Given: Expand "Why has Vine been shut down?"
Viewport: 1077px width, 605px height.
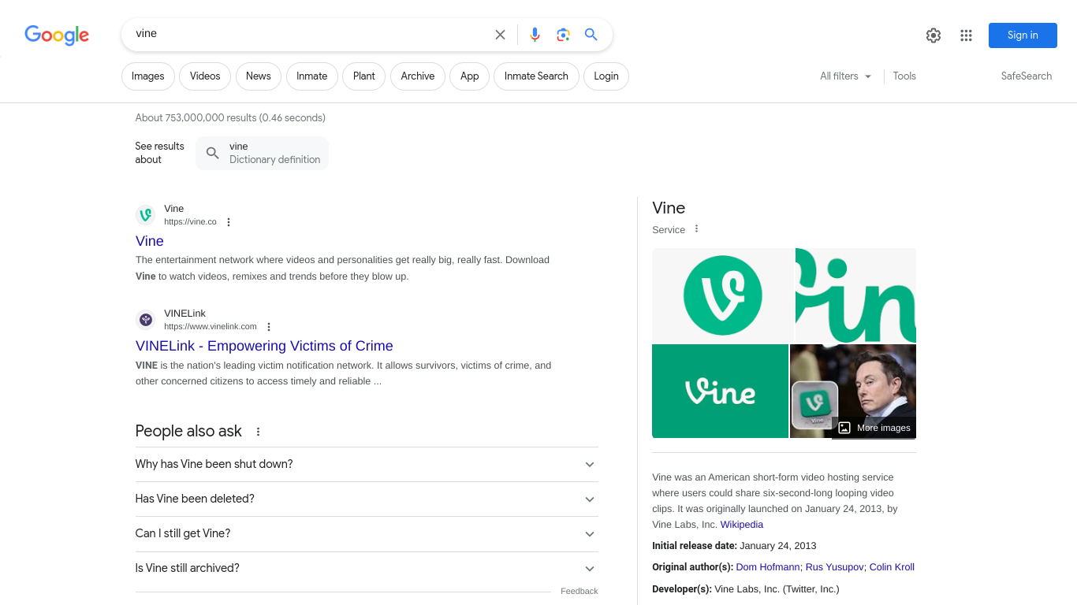Looking at the screenshot, I should coord(367,464).
